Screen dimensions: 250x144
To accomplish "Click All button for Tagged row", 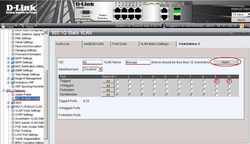I will click(x=108, y=81).
